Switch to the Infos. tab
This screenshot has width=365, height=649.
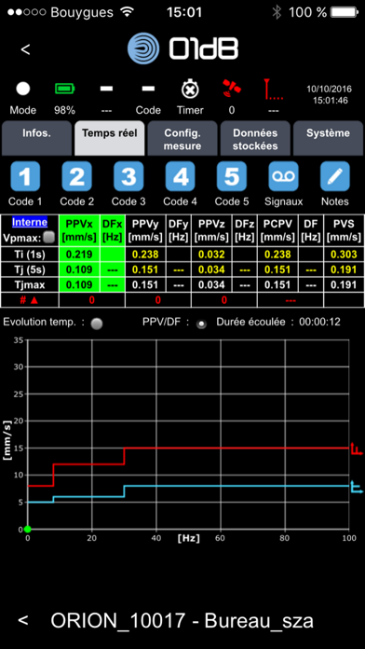[x=37, y=138]
